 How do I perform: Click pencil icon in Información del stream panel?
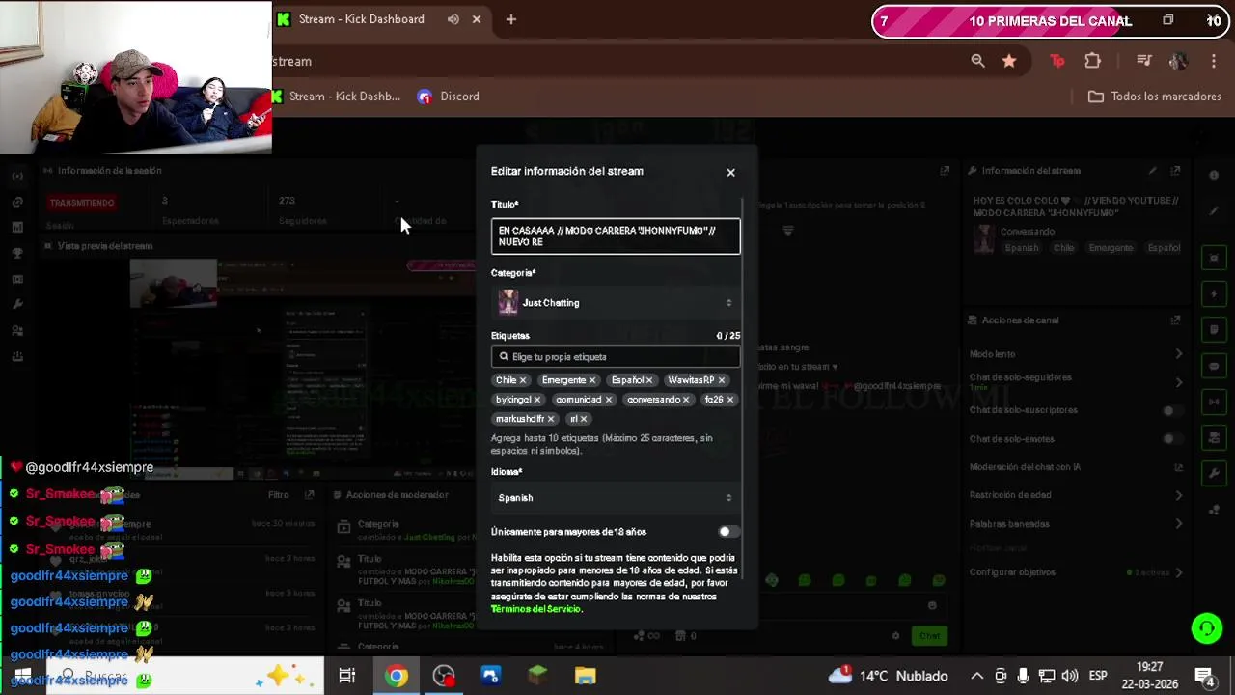click(1152, 171)
